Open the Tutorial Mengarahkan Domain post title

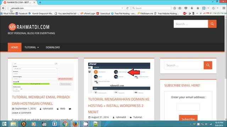point(119,105)
